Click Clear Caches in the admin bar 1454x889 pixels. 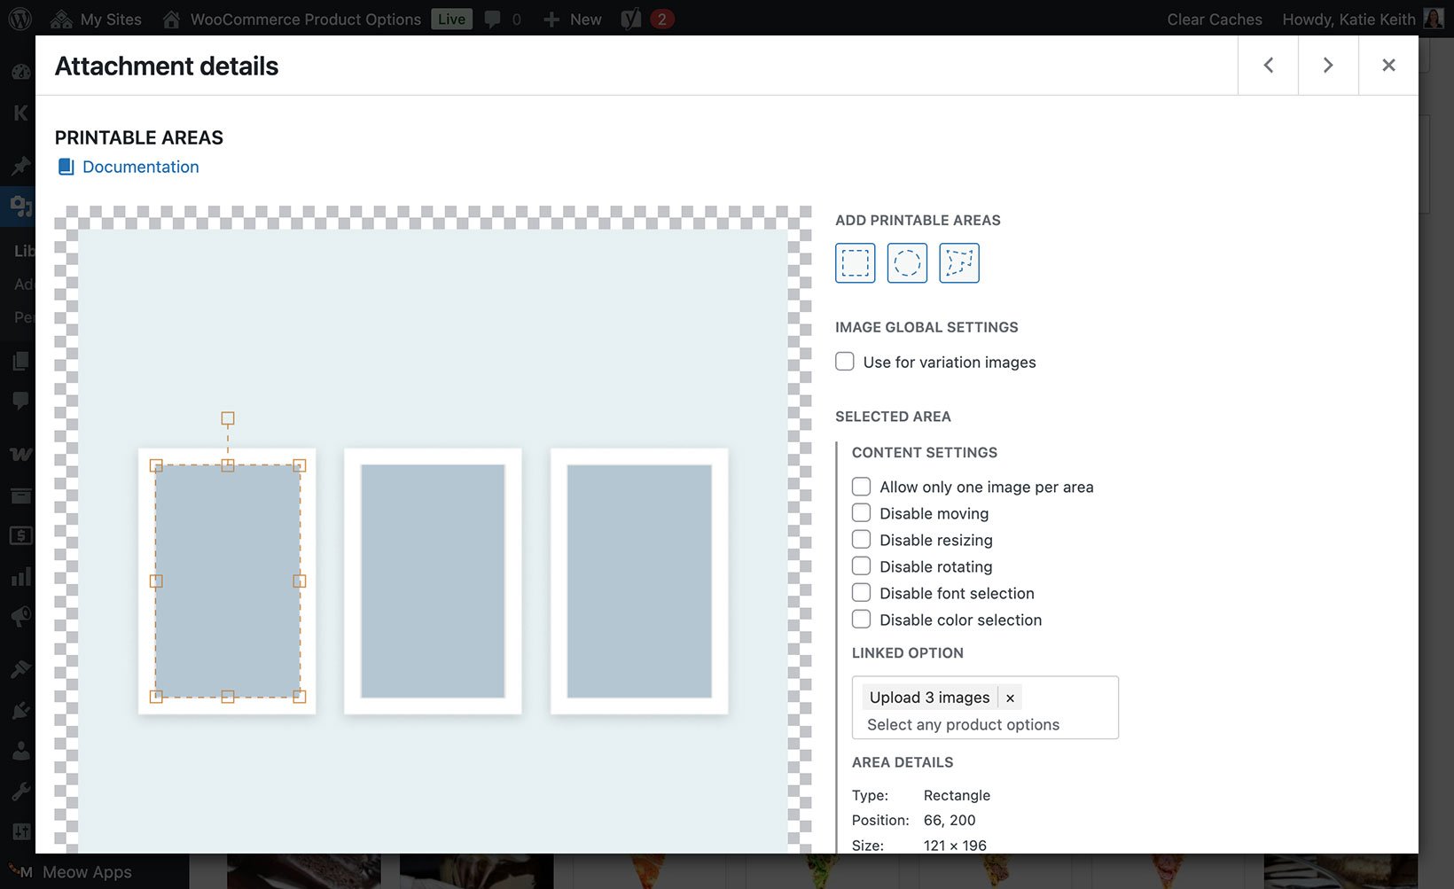pyautogui.click(x=1214, y=19)
